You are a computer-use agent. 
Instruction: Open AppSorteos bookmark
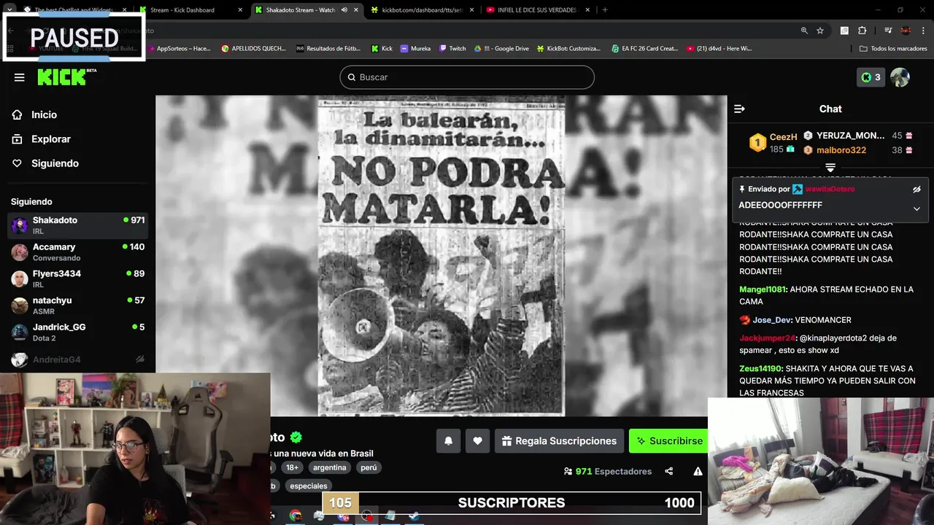pos(180,49)
